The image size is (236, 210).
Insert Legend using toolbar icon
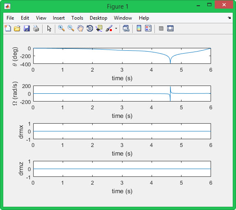148,28
